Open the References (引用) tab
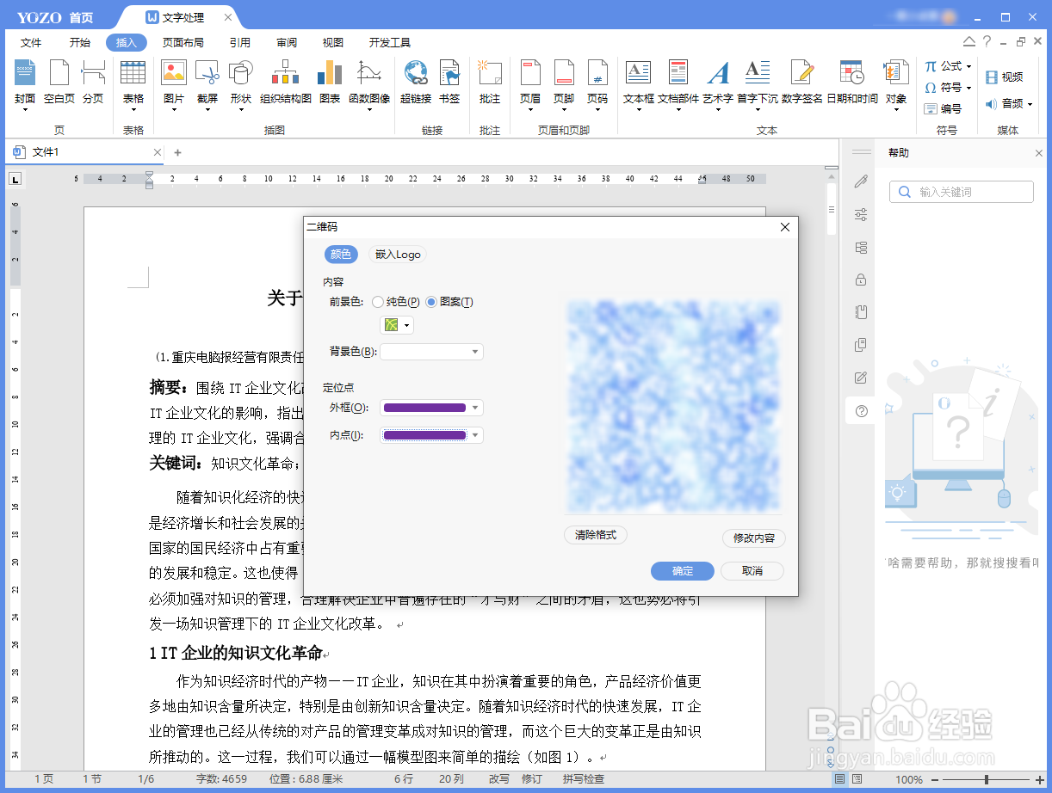 click(x=240, y=42)
